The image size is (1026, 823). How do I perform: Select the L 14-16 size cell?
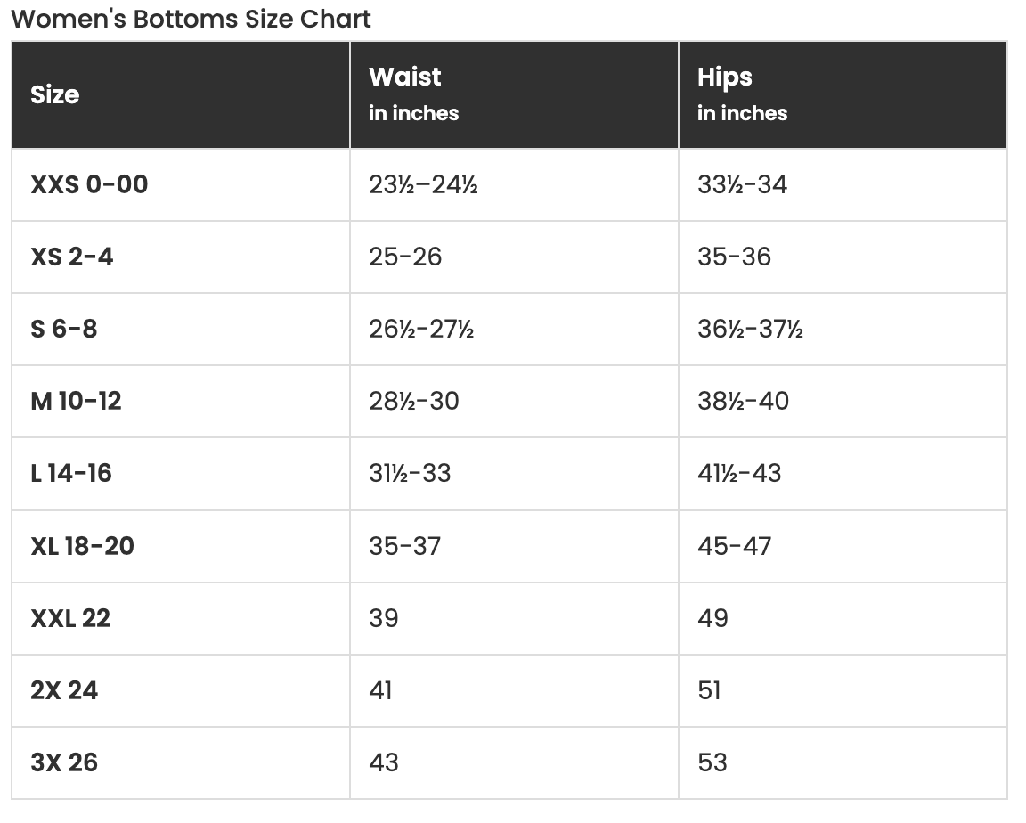pyautogui.click(x=71, y=473)
